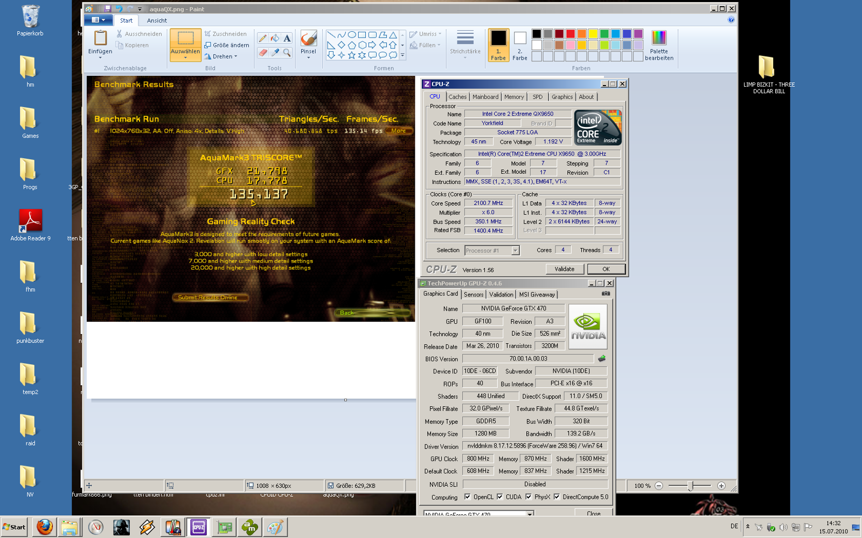Expand the Auswählen selection dropdown arrow
862x538 pixels.
[x=185, y=58]
